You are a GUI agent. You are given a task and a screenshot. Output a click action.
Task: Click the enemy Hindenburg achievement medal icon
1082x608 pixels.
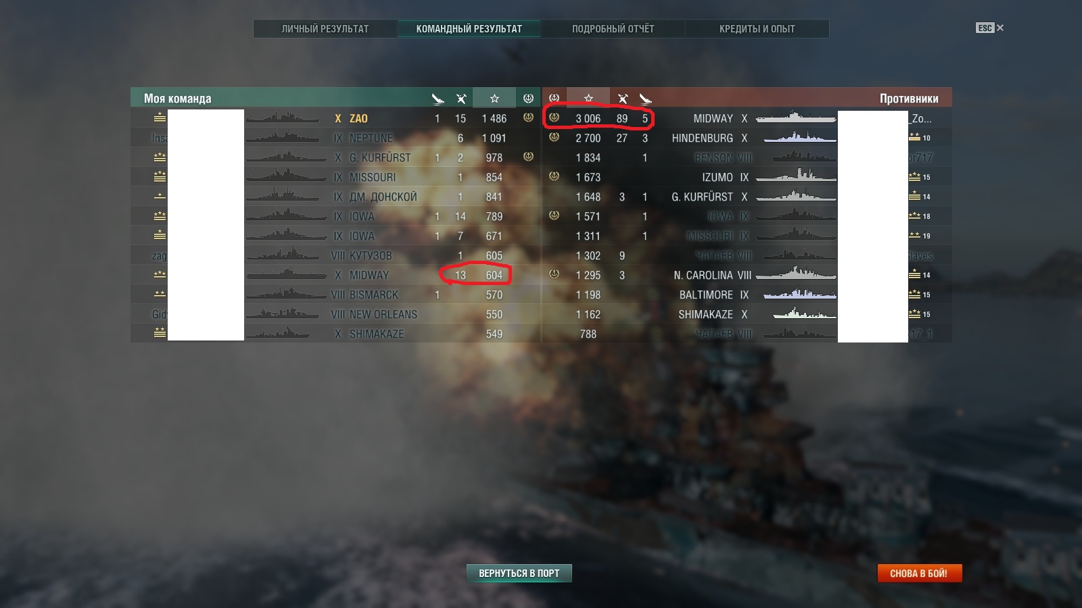tap(554, 137)
